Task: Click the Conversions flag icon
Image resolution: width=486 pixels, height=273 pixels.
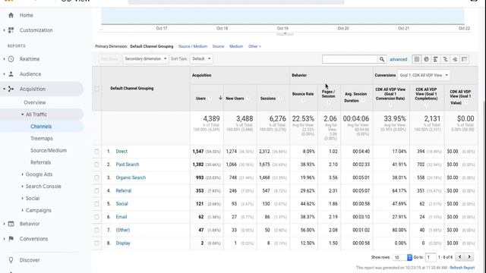Action: click(x=11, y=239)
